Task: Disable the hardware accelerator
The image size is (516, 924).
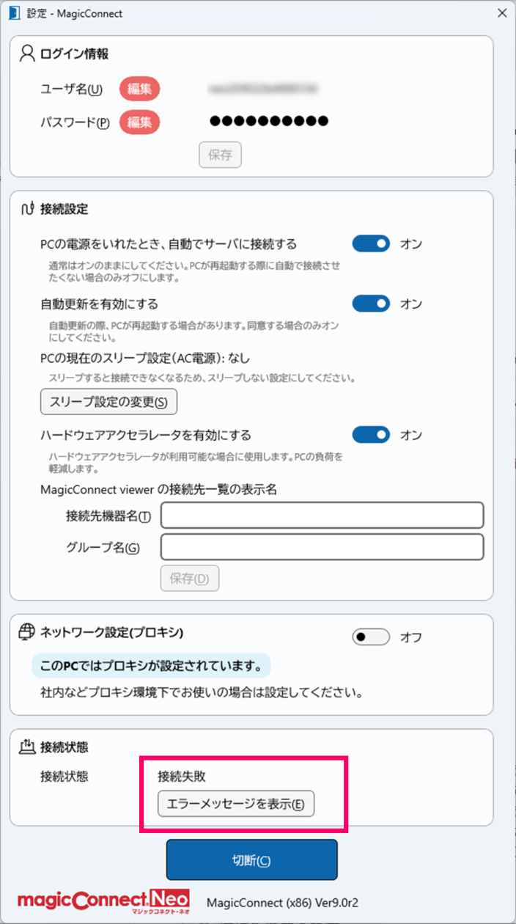Action: coord(371,434)
